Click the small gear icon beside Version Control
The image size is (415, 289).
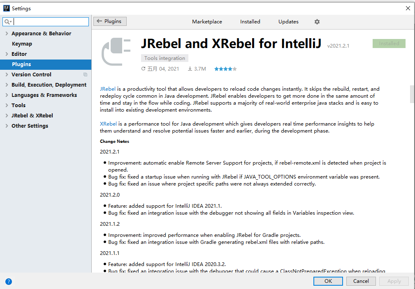pos(85,74)
